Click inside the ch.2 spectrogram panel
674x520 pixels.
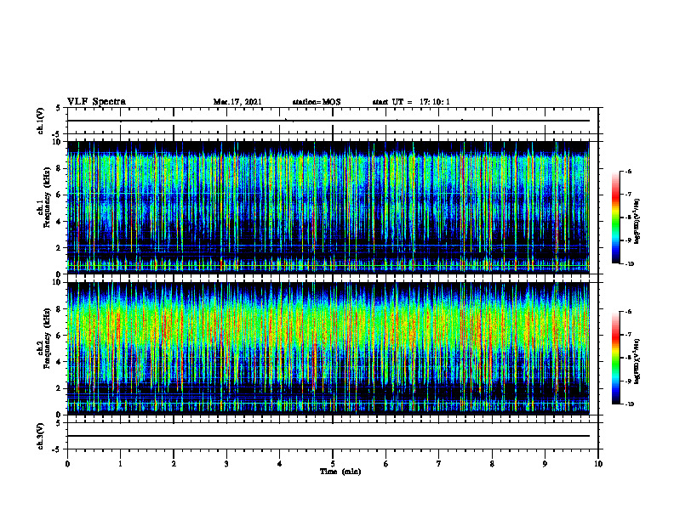pyautogui.click(x=328, y=348)
